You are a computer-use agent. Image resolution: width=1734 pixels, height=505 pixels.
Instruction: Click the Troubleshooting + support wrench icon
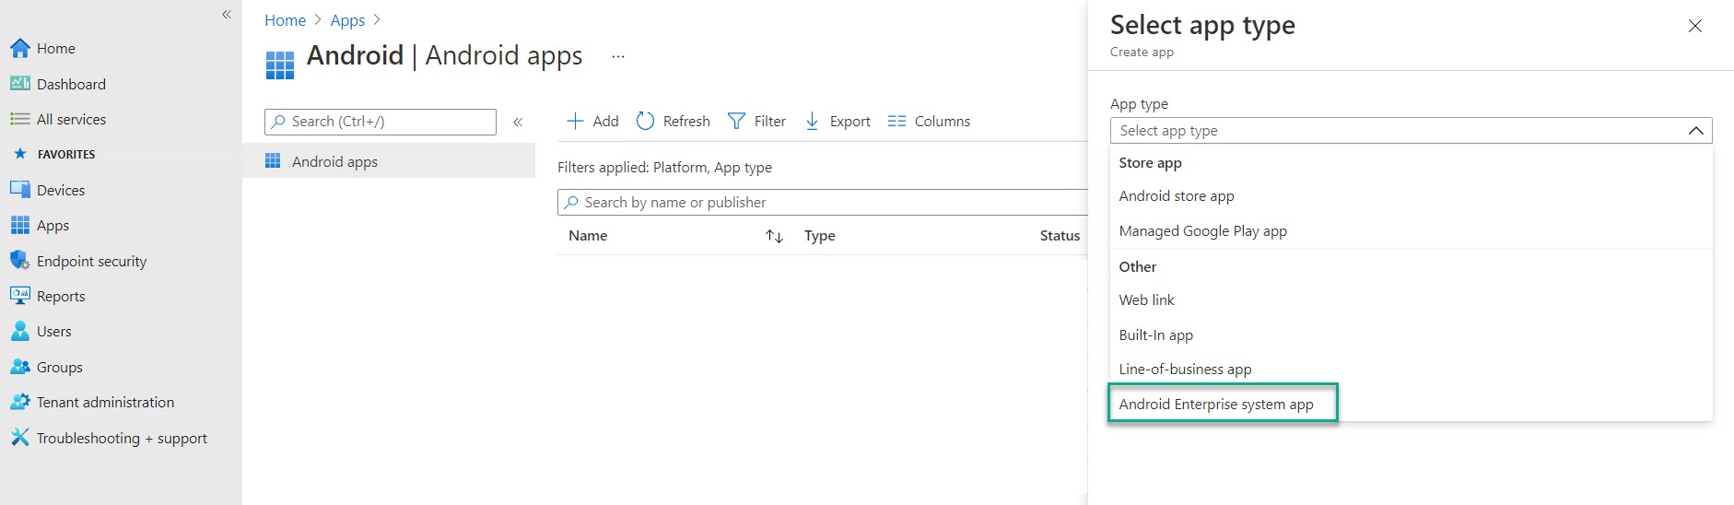click(20, 438)
